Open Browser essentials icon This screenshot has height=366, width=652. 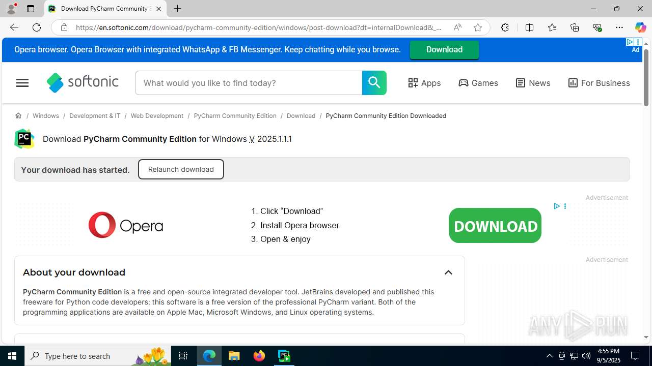coord(597,27)
